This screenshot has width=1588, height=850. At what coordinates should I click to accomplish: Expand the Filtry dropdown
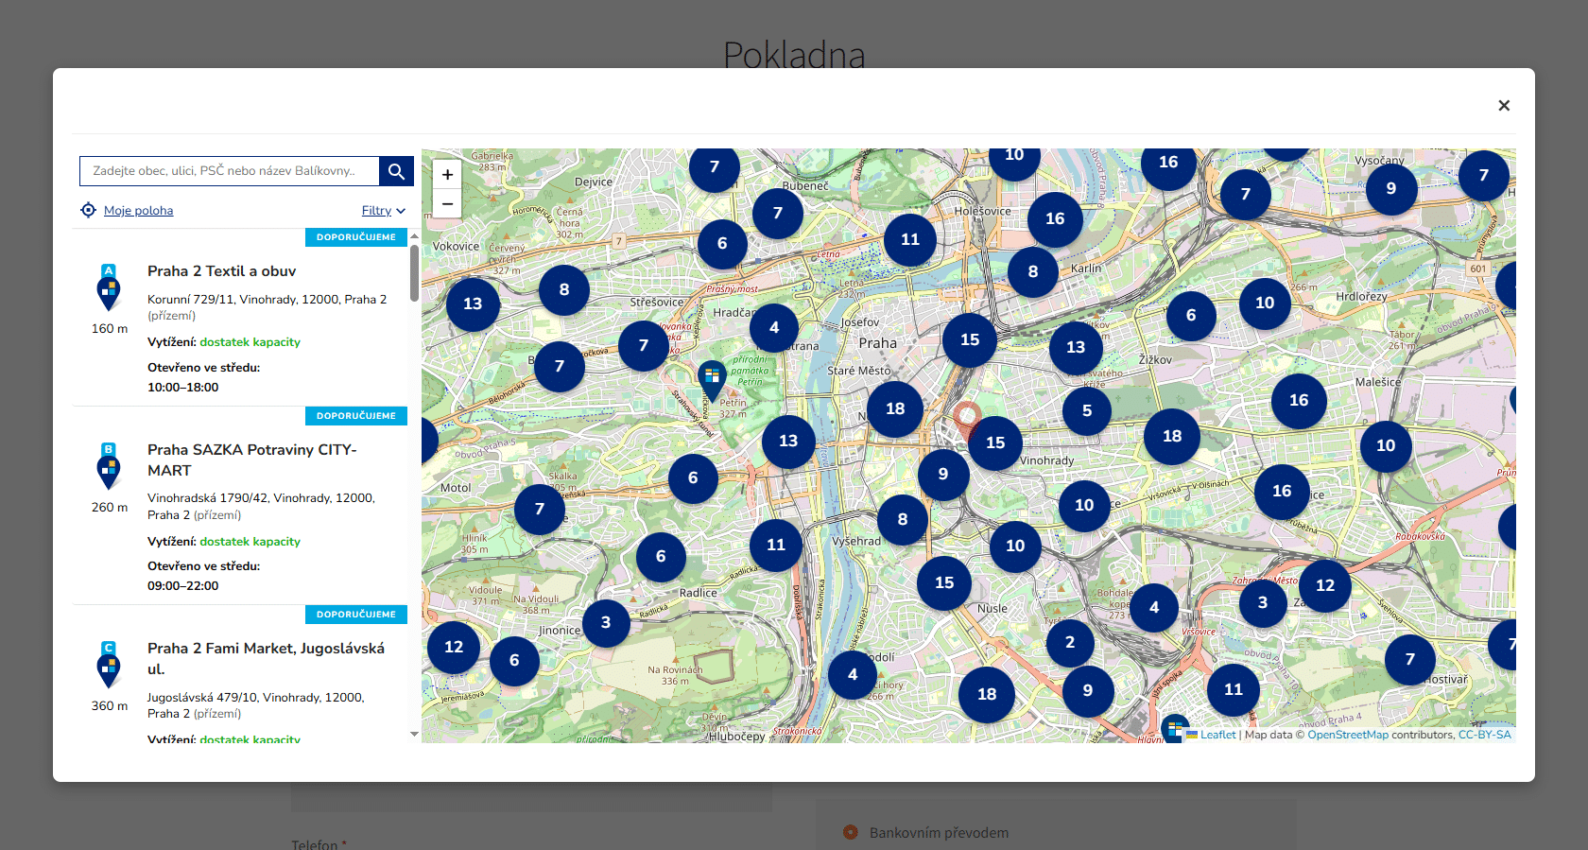(x=384, y=211)
